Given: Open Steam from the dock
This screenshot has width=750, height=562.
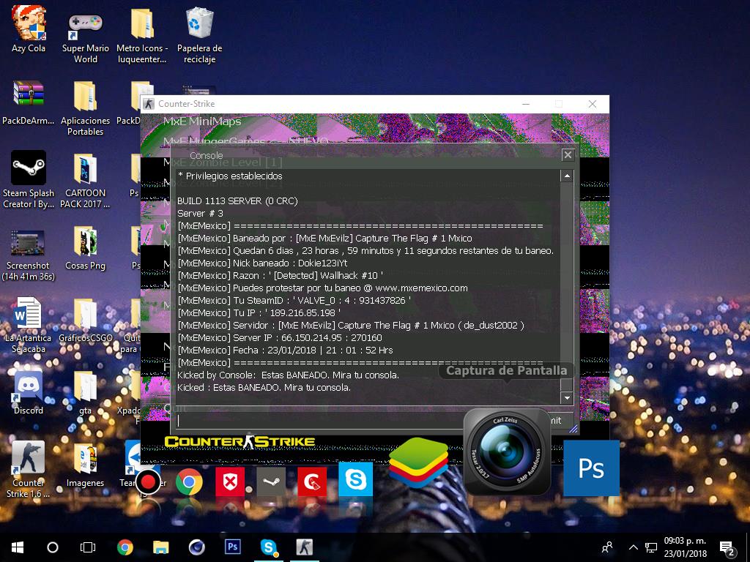Looking at the screenshot, I should [x=271, y=482].
